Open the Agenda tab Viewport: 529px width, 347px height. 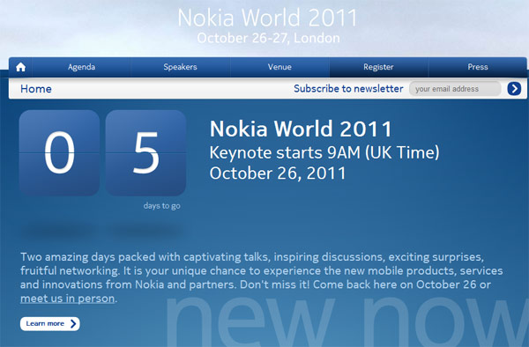(x=81, y=67)
